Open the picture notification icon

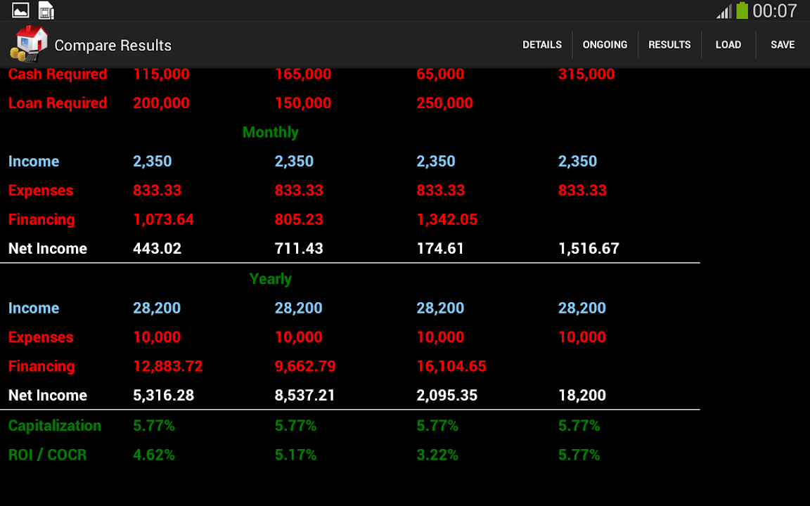[20, 11]
